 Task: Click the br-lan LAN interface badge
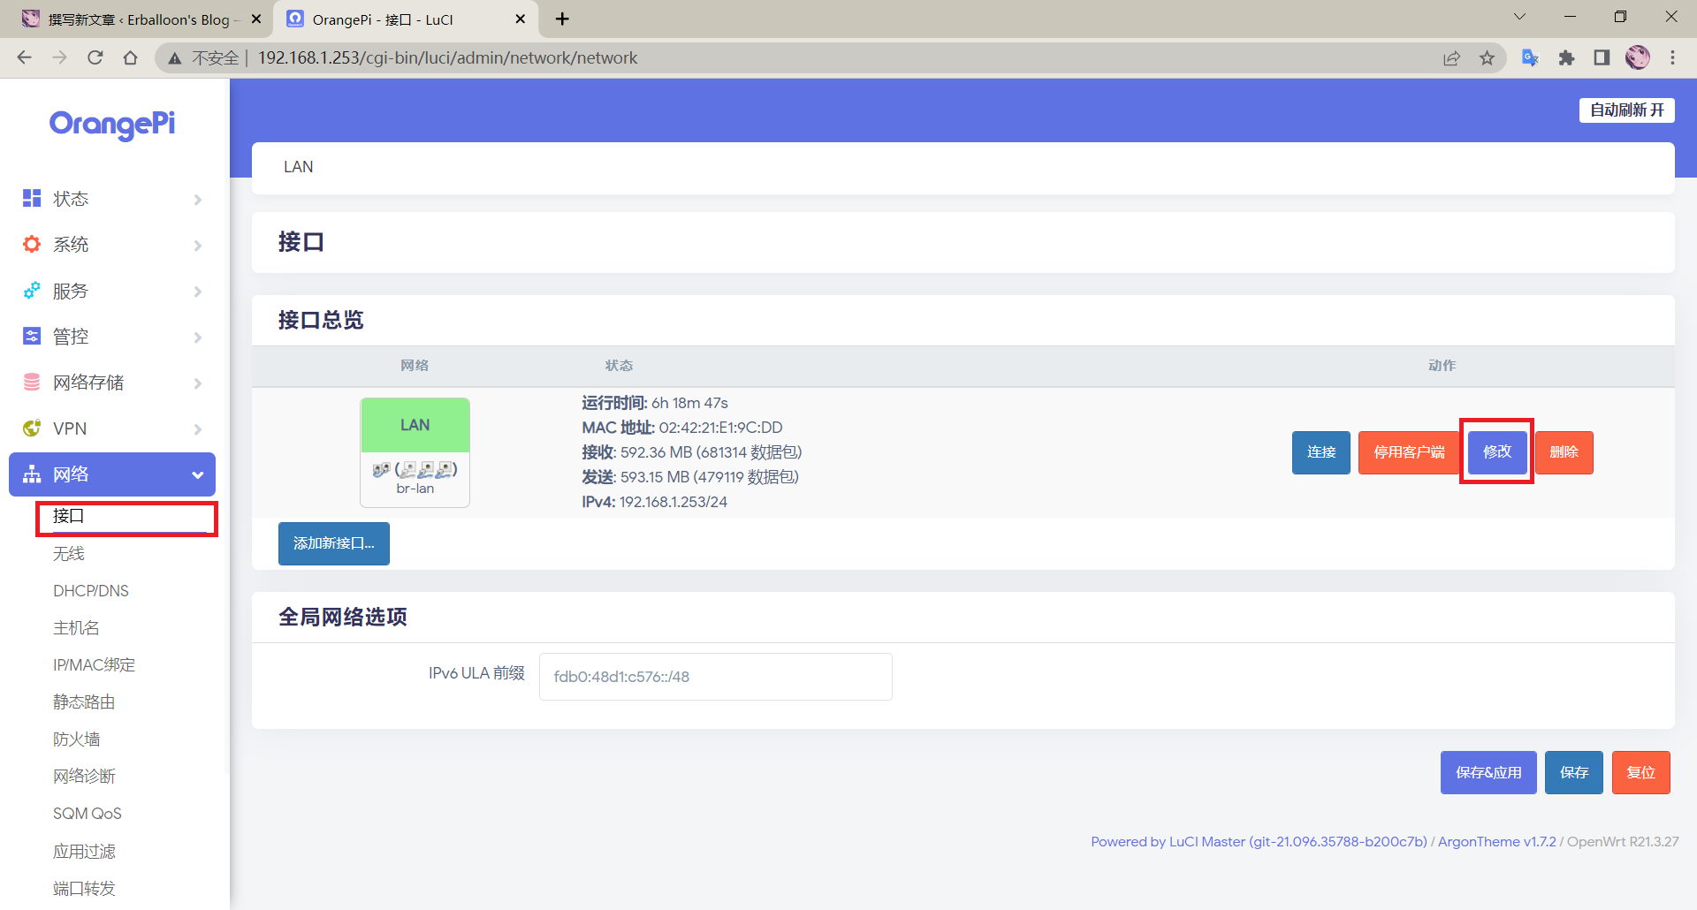click(x=415, y=451)
